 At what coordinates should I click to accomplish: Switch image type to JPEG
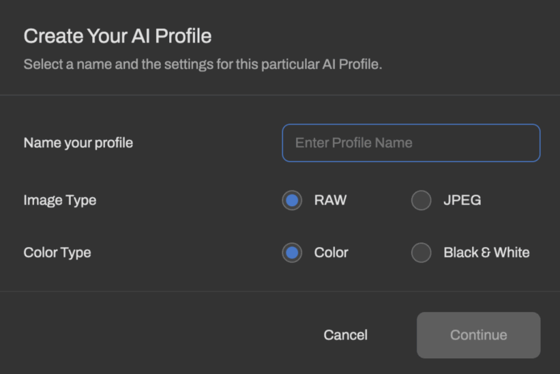pyautogui.click(x=421, y=200)
